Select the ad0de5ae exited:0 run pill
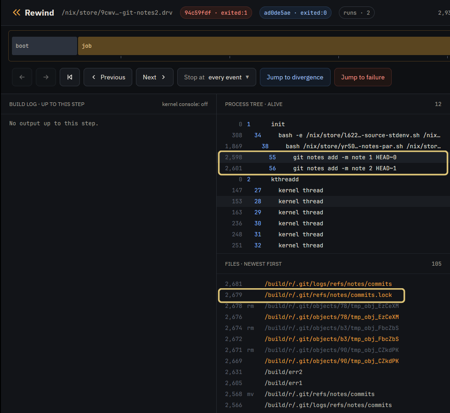Screen dimensions: 450x413 (295, 13)
